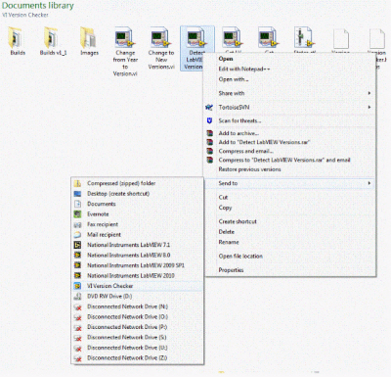
Task: Select Change to New Versions.vi file
Action: 161,48
